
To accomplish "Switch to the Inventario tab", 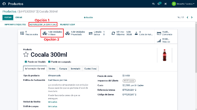I will tap(76, 69).
